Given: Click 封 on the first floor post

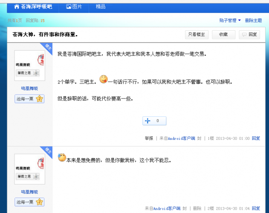Looking at the screenshot, I should tap(199, 138).
